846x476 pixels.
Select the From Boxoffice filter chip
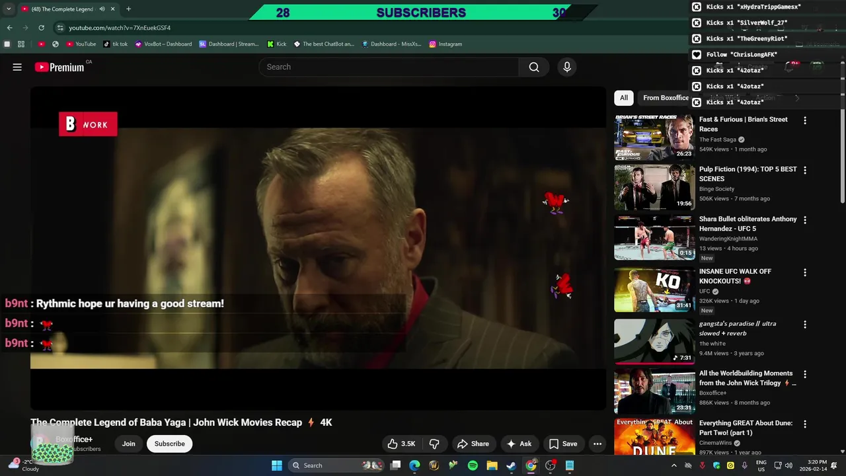666,98
